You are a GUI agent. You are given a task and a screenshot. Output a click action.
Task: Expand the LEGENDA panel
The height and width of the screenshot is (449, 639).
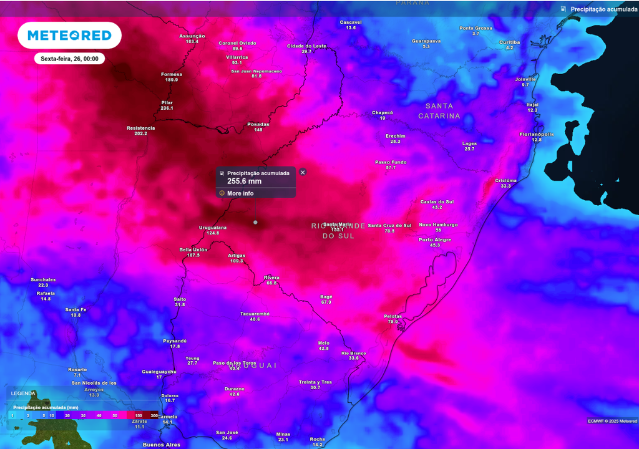(x=23, y=393)
